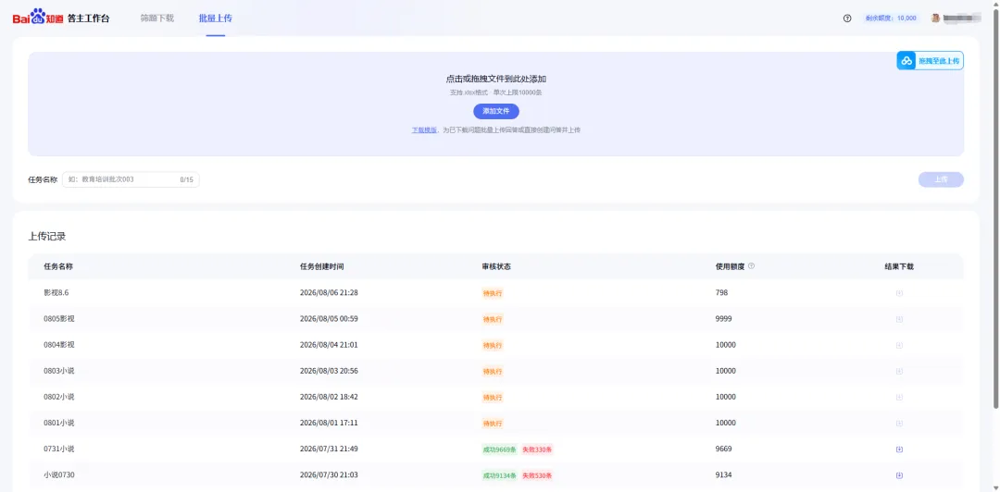The image size is (1000, 492).
Task: Click the 失败330条 status tag
Action: 537,449
